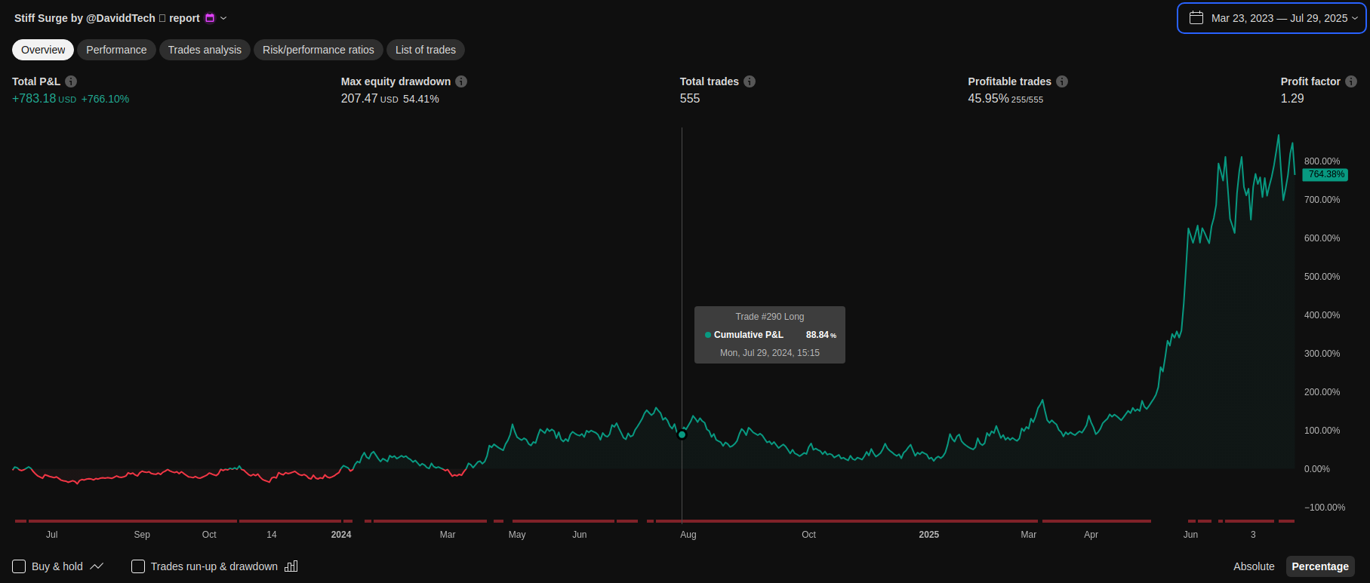Expand the report title dropdown chevron

(223, 18)
